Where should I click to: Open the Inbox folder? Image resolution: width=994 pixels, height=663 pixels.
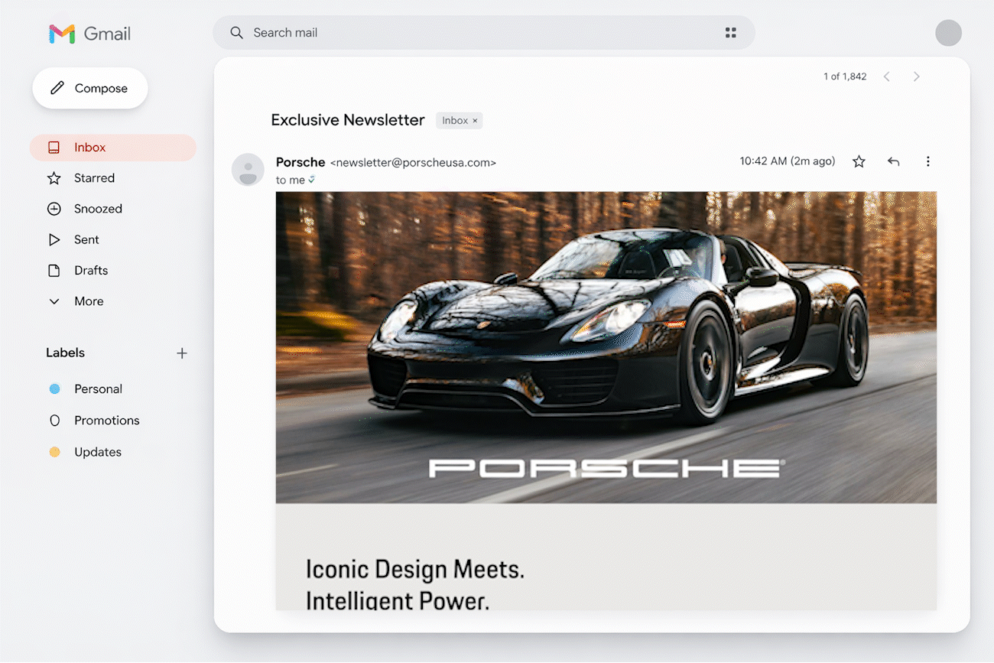click(x=113, y=148)
